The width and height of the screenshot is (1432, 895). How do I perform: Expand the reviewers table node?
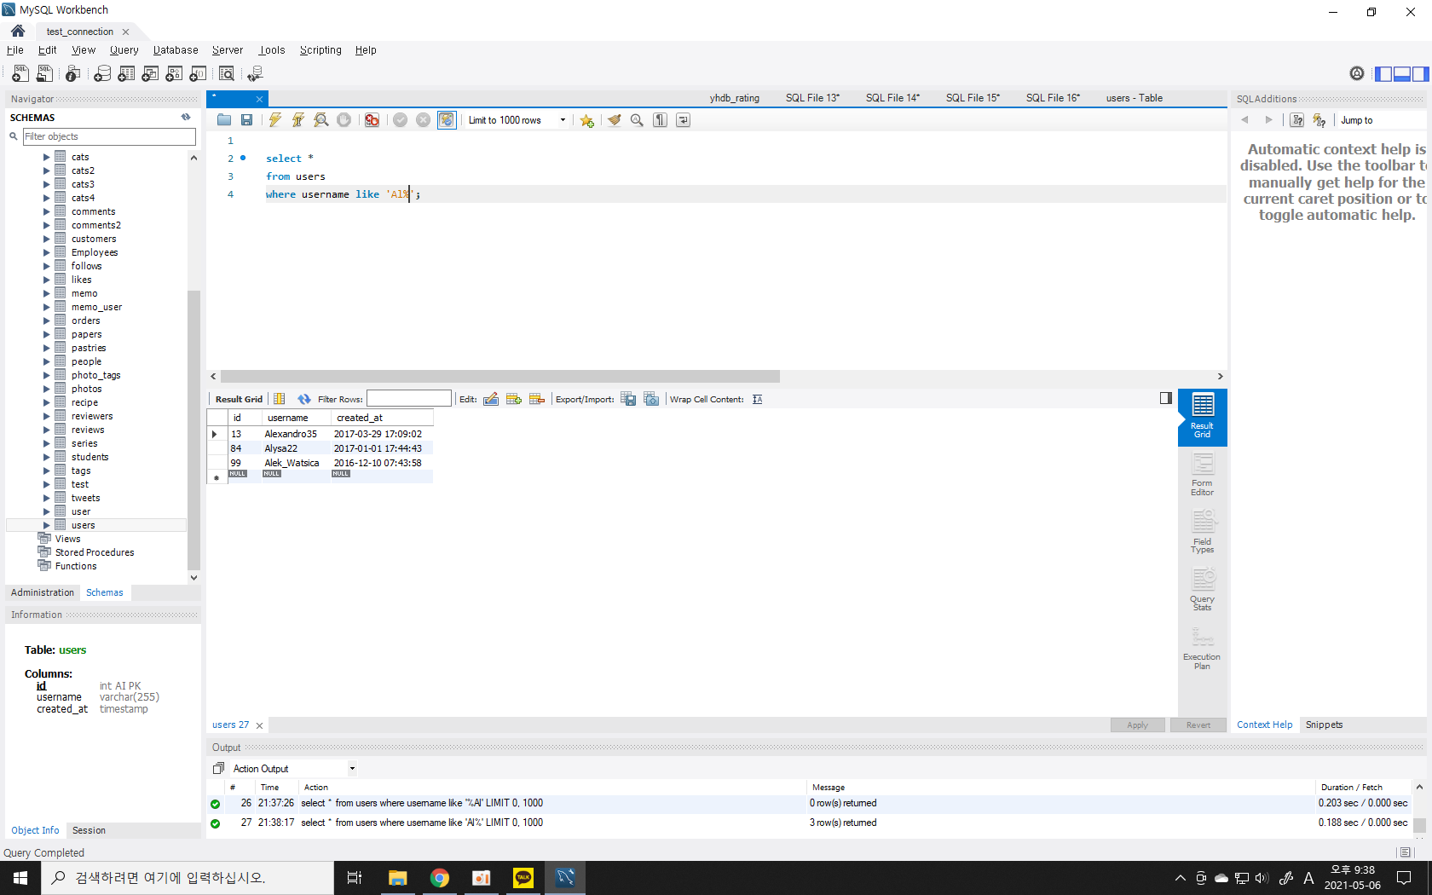click(47, 416)
